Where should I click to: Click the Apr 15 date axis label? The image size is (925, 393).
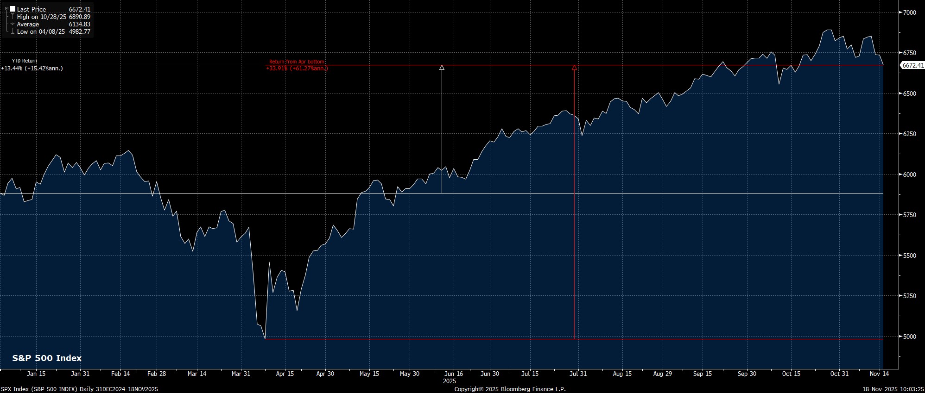[285, 374]
